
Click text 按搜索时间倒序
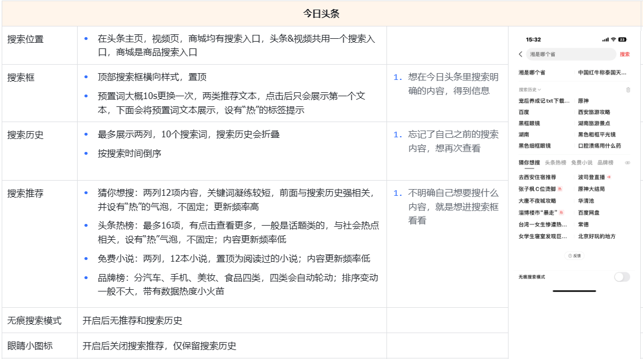coord(129,154)
